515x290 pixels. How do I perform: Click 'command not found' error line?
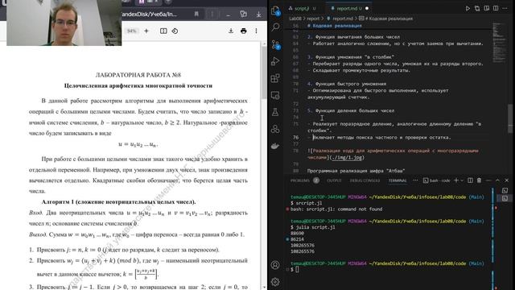[336, 209]
